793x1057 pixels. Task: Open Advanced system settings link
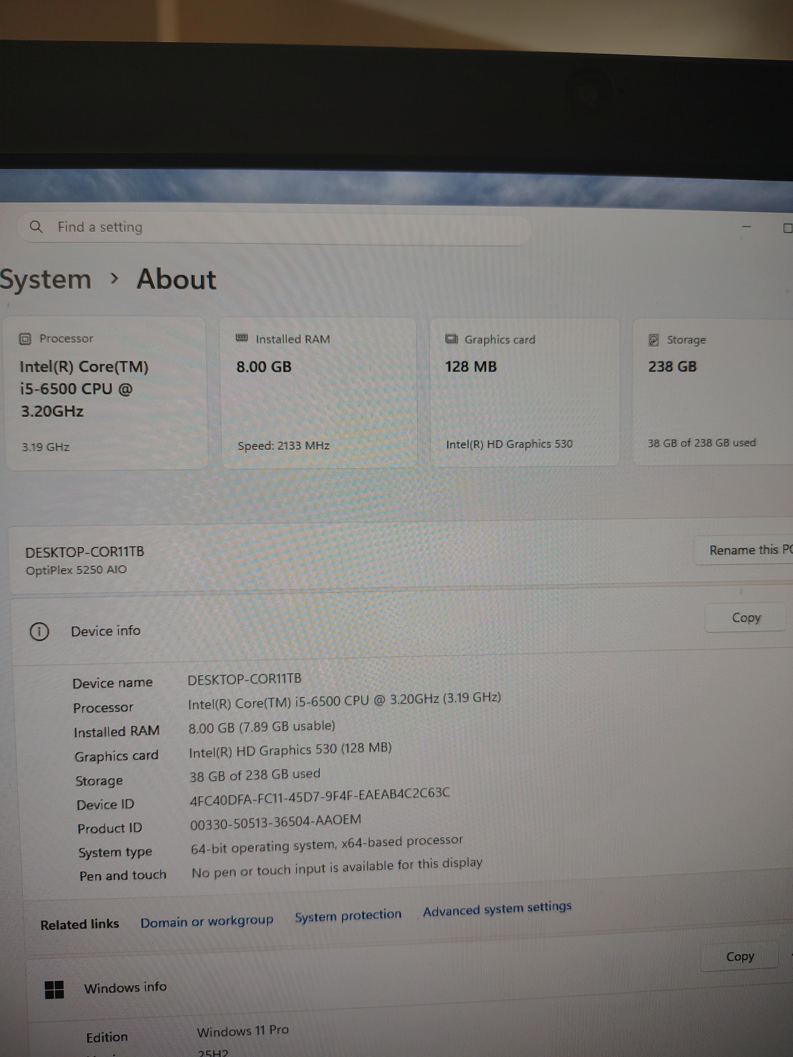(x=497, y=909)
